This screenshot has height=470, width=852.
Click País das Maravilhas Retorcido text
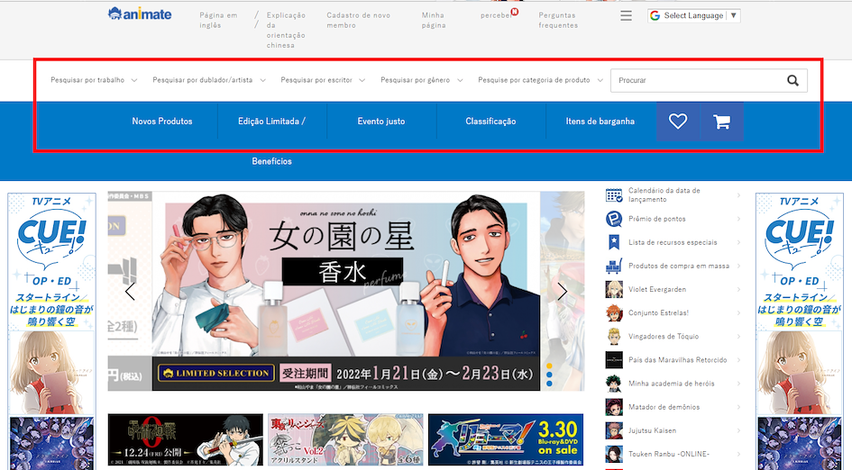678,360
